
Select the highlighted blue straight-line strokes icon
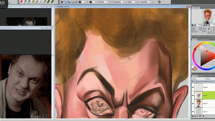[x=66, y=2]
